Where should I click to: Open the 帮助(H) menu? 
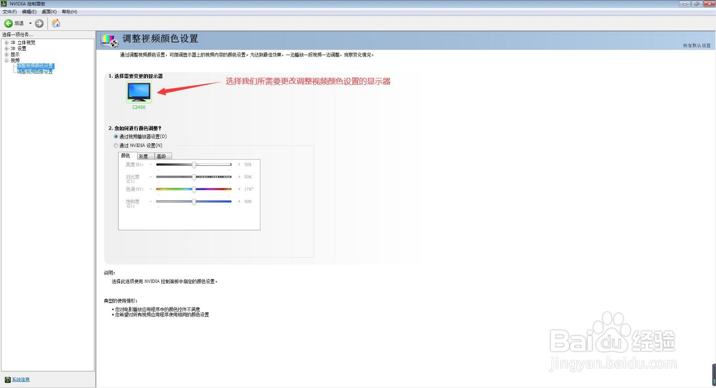(69, 12)
